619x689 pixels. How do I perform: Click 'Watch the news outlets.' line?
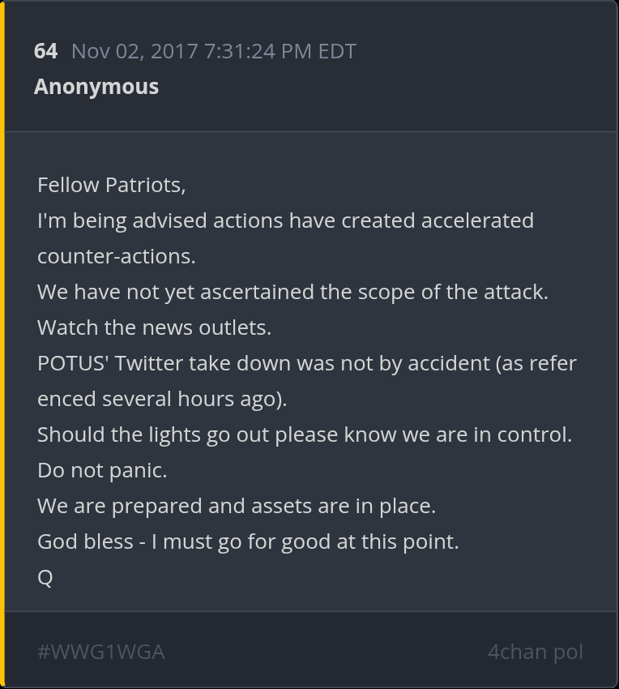point(154,327)
